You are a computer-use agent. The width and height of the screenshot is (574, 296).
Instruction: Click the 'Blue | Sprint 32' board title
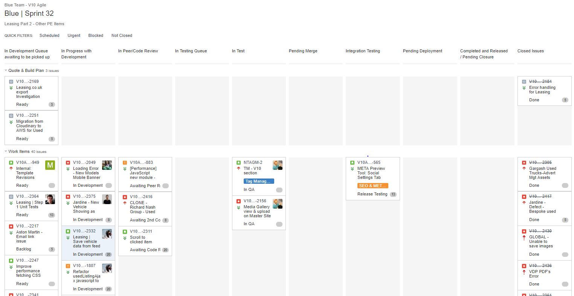click(x=29, y=13)
